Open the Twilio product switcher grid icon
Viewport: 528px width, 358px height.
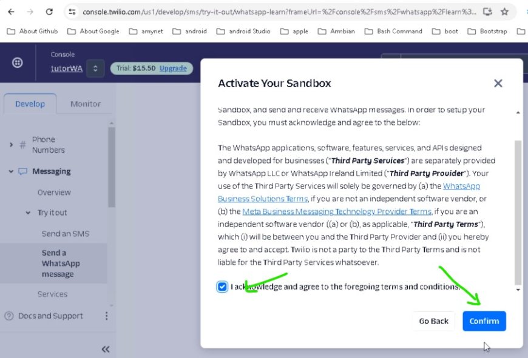click(18, 62)
